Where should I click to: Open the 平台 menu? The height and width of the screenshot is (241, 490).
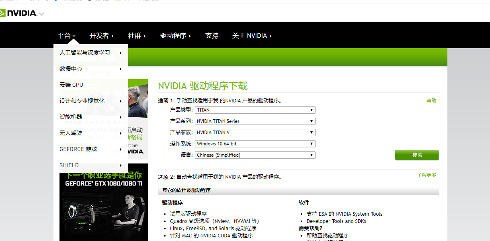point(66,36)
